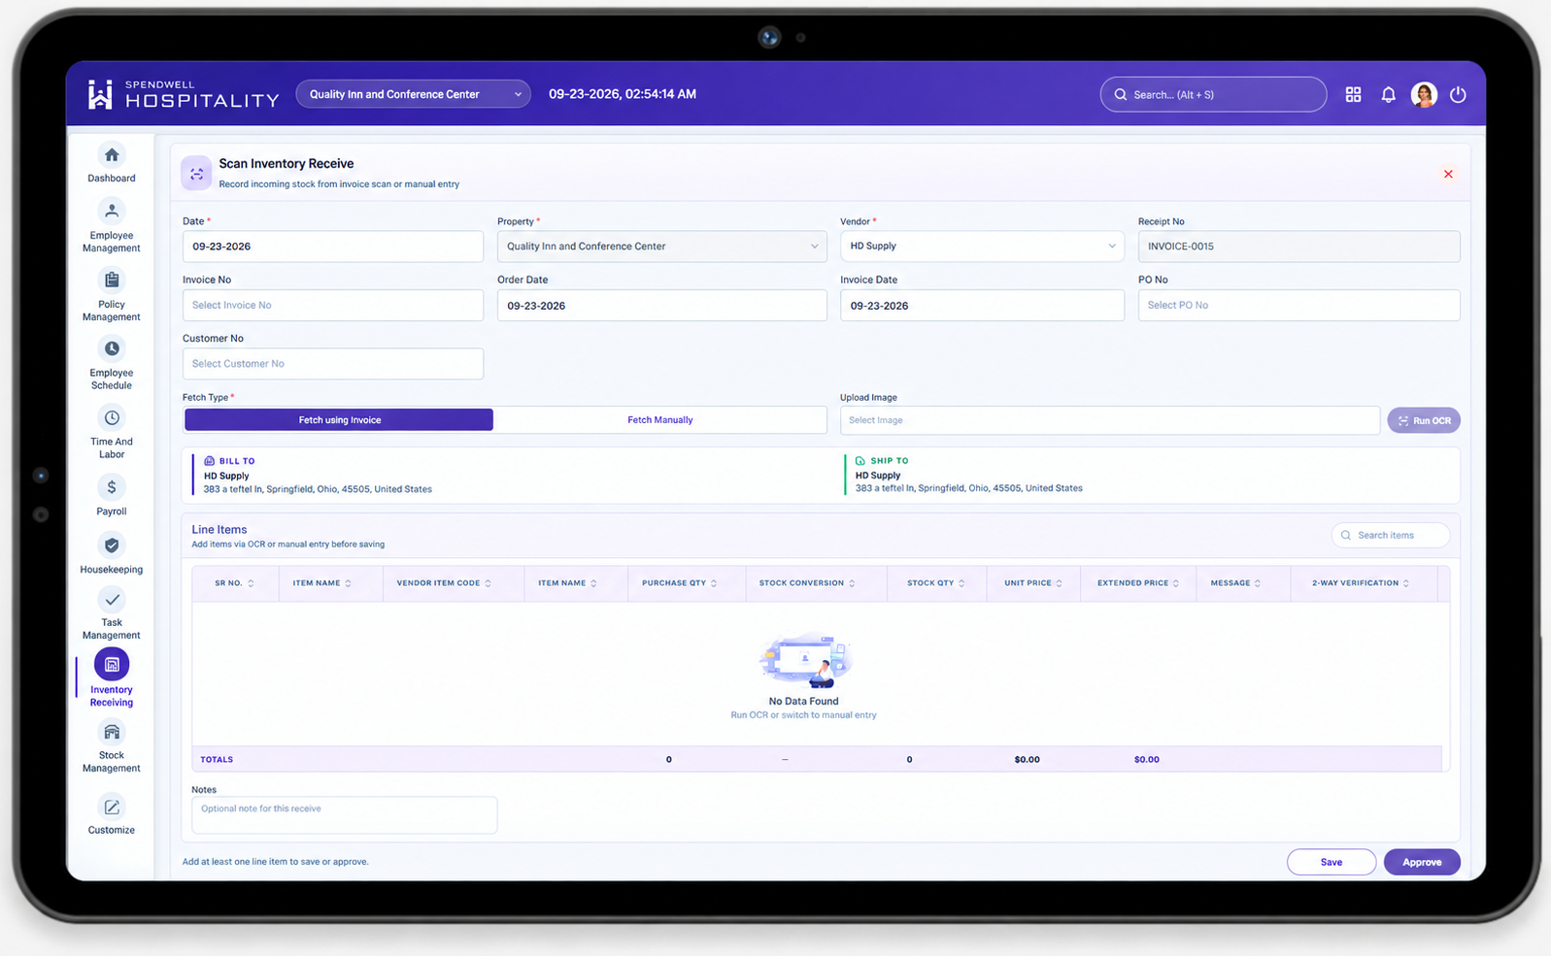Switch fetch type to Fetch Manually

point(660,420)
